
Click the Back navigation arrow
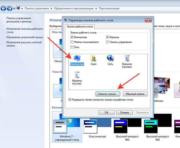tap(3, 9)
